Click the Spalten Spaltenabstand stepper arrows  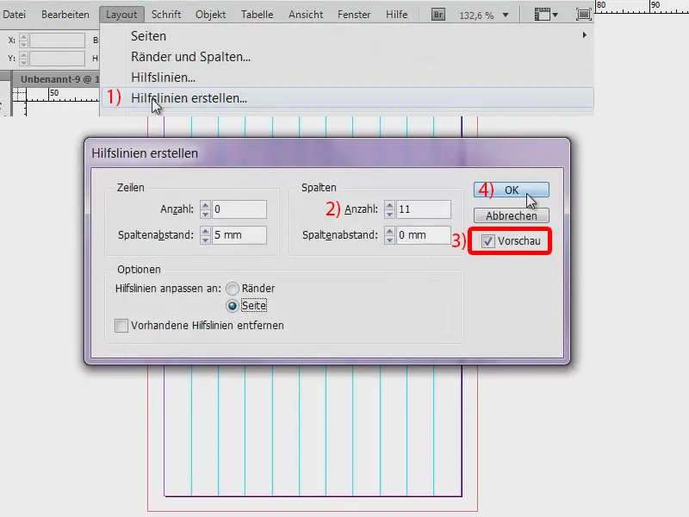[389, 235]
